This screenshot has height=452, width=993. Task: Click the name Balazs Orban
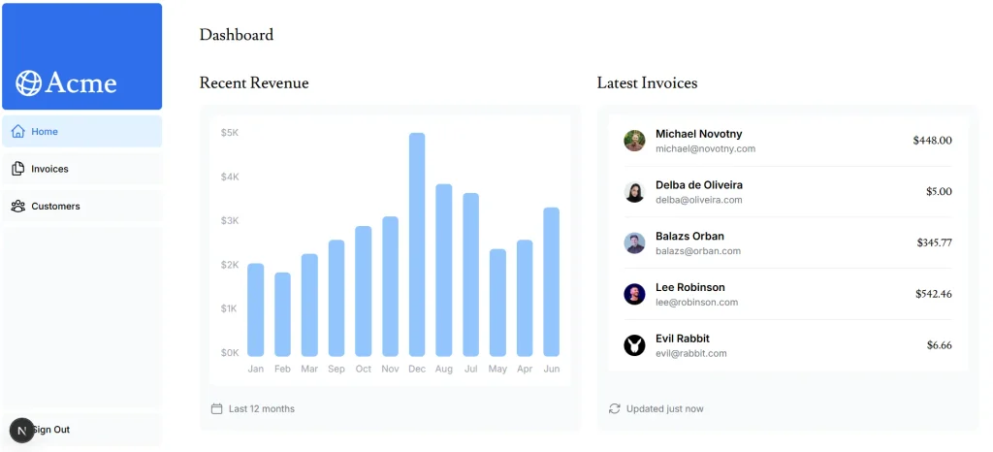click(x=689, y=236)
